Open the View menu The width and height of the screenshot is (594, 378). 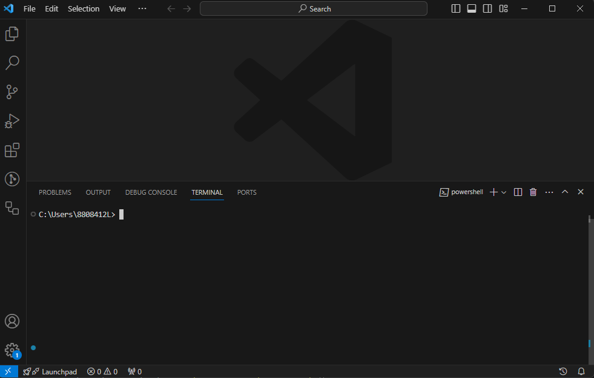pyautogui.click(x=117, y=8)
